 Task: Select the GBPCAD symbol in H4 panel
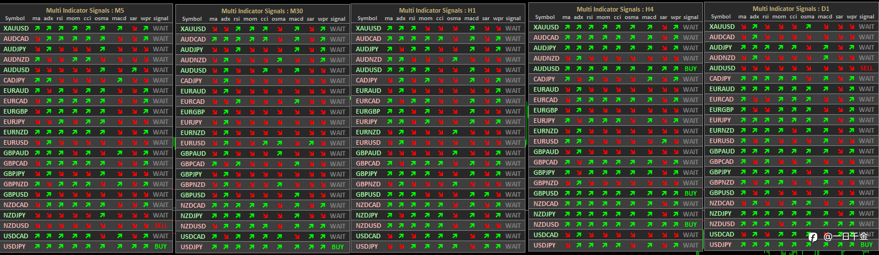tap(546, 162)
